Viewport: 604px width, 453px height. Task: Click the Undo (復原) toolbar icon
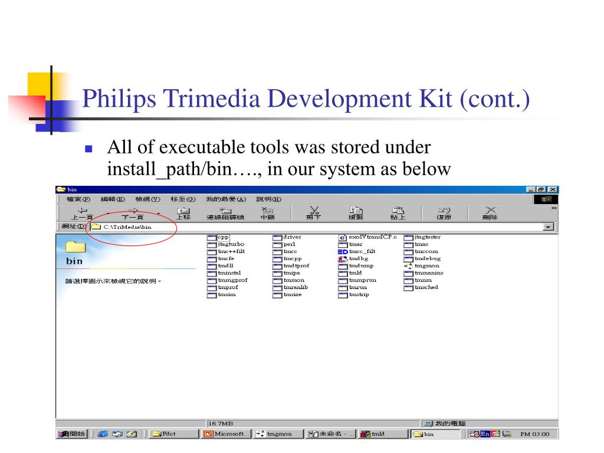[x=444, y=213]
